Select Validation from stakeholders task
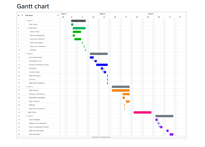The width and height of the screenshot is (205, 147). pos(38,123)
